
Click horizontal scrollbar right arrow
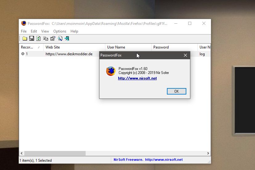pyautogui.click(x=208, y=153)
